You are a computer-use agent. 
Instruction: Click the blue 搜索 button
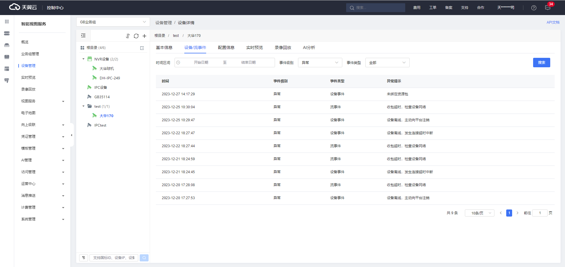[x=541, y=63]
